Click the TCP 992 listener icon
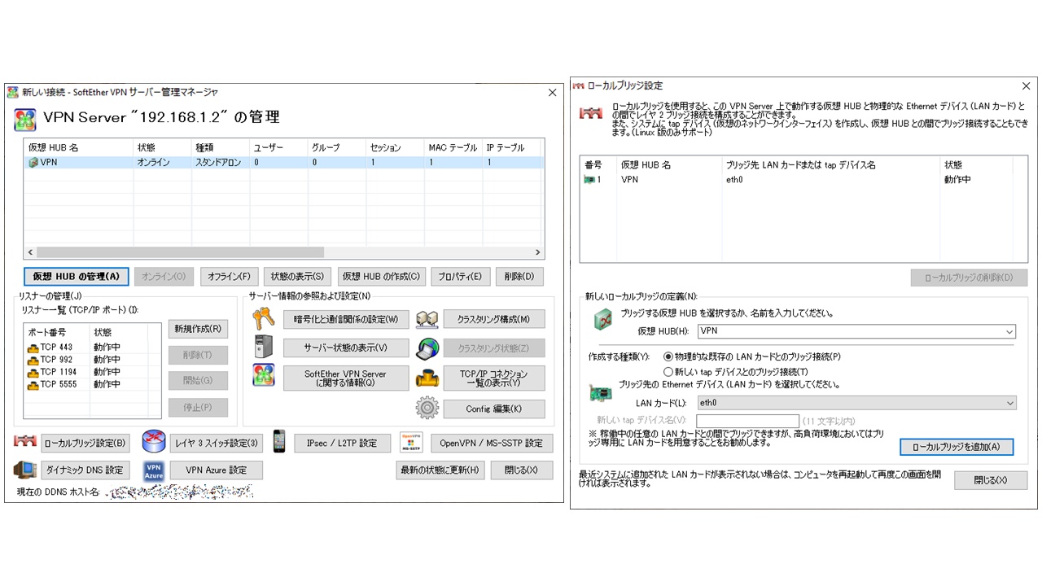Image resolution: width=1042 pixels, height=586 pixels. [33, 361]
